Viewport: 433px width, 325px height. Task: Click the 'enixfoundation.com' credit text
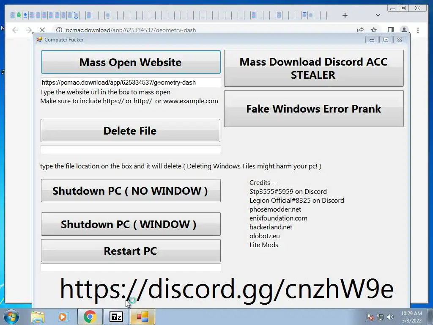tap(278, 218)
